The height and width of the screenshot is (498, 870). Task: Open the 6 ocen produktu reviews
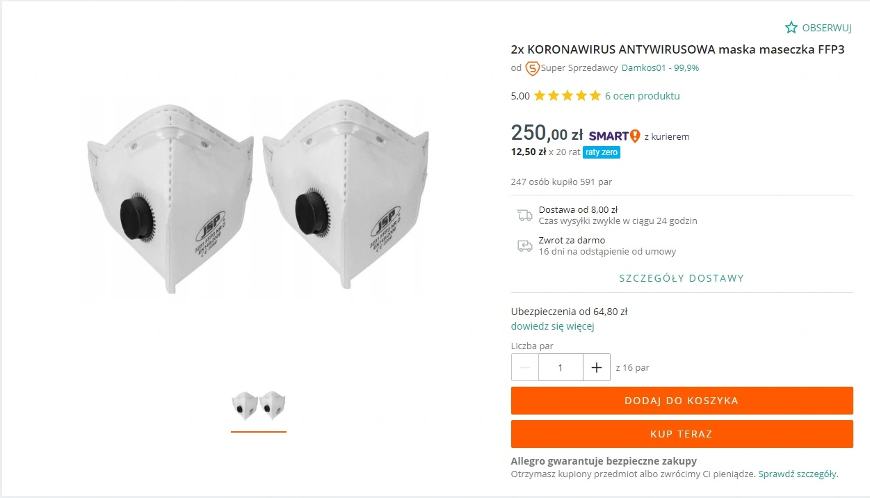pos(643,96)
